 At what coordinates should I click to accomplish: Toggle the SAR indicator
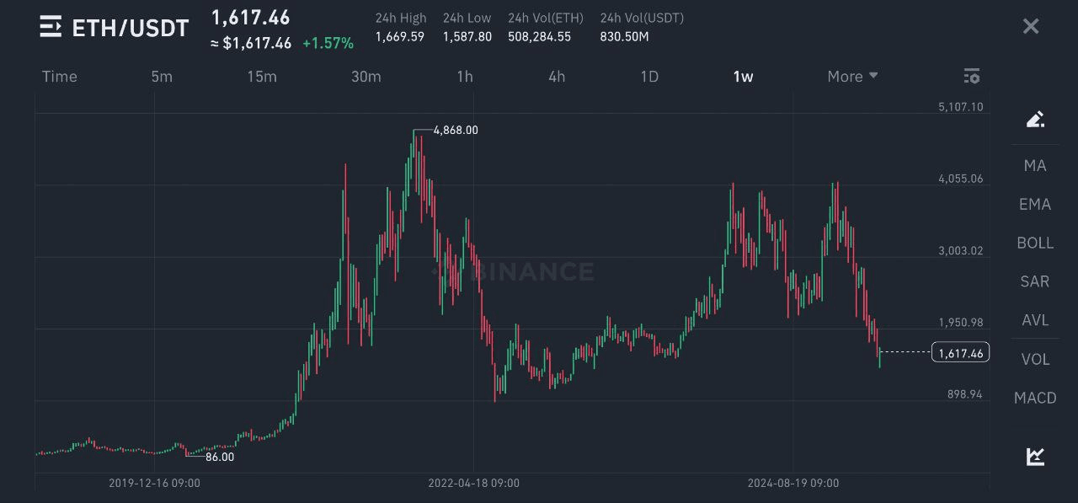[1035, 281]
